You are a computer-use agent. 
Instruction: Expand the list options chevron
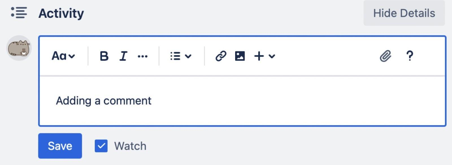tap(188, 56)
